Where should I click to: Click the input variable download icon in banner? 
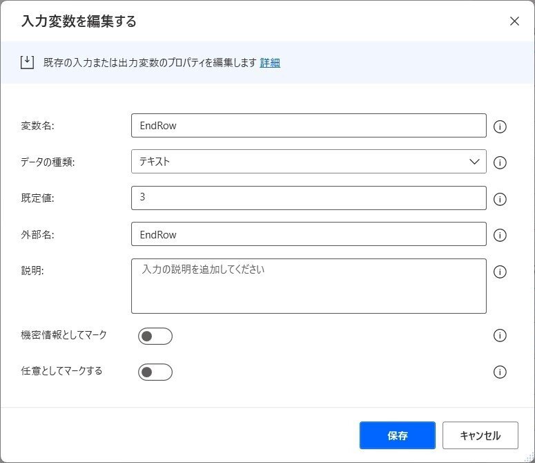point(27,62)
